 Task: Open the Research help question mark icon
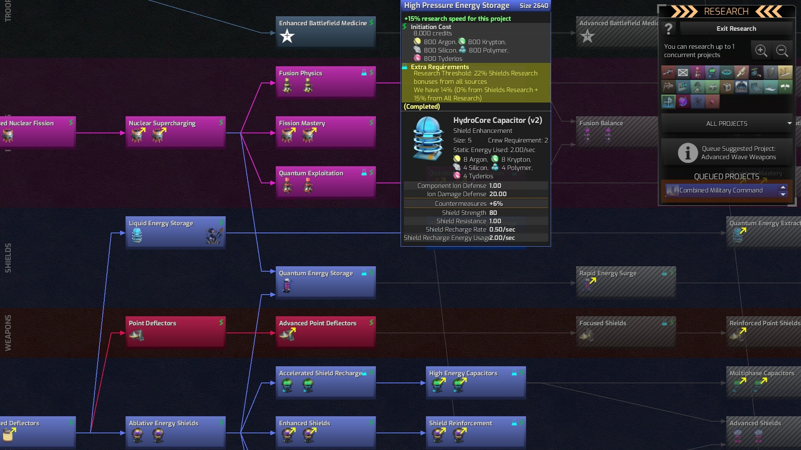click(669, 28)
